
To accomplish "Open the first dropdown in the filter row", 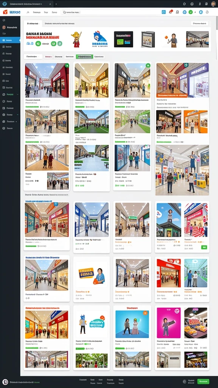I will [x=33, y=57].
